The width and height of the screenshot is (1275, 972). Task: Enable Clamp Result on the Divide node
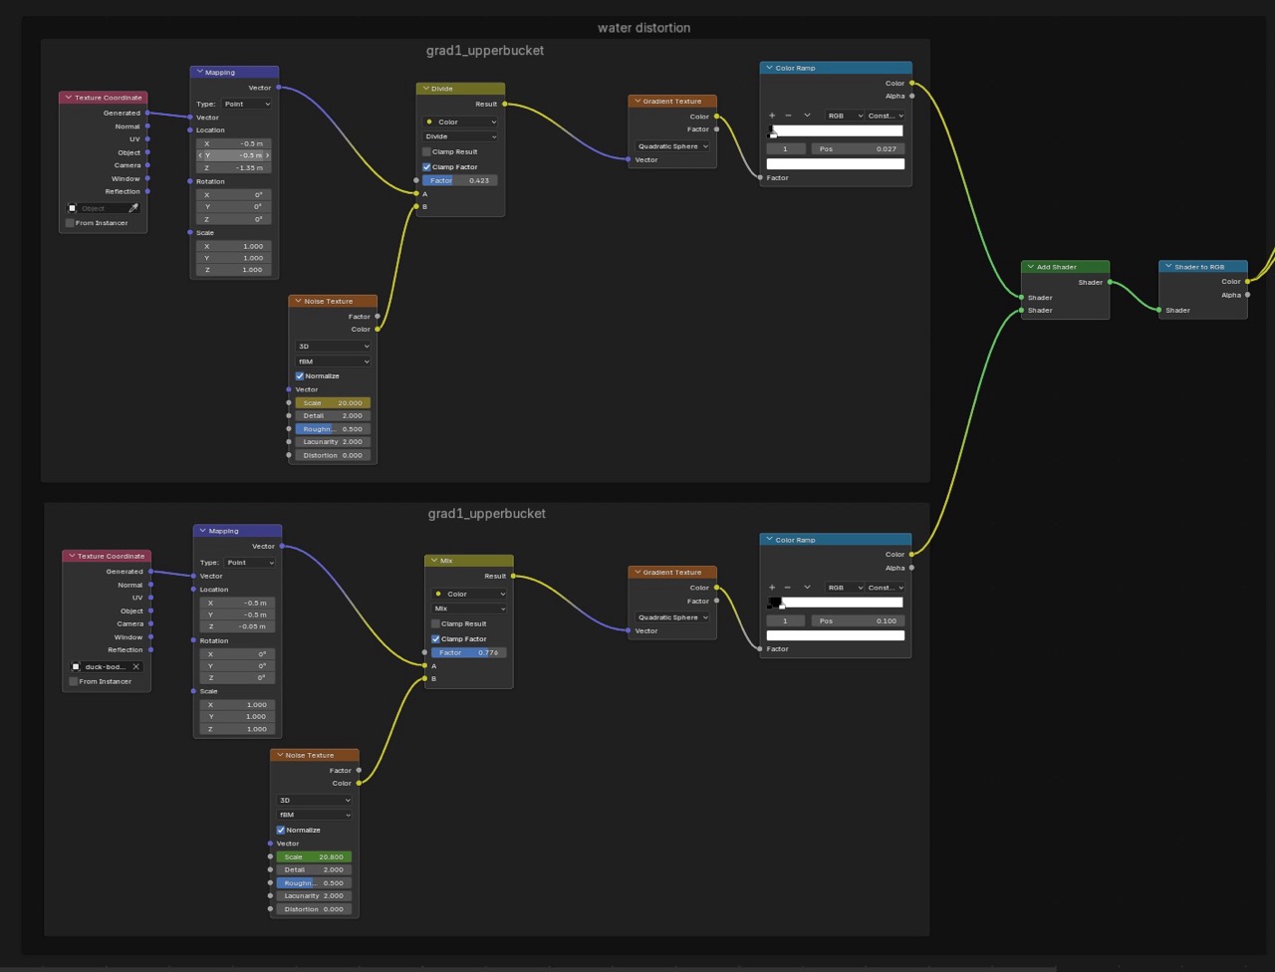(426, 152)
